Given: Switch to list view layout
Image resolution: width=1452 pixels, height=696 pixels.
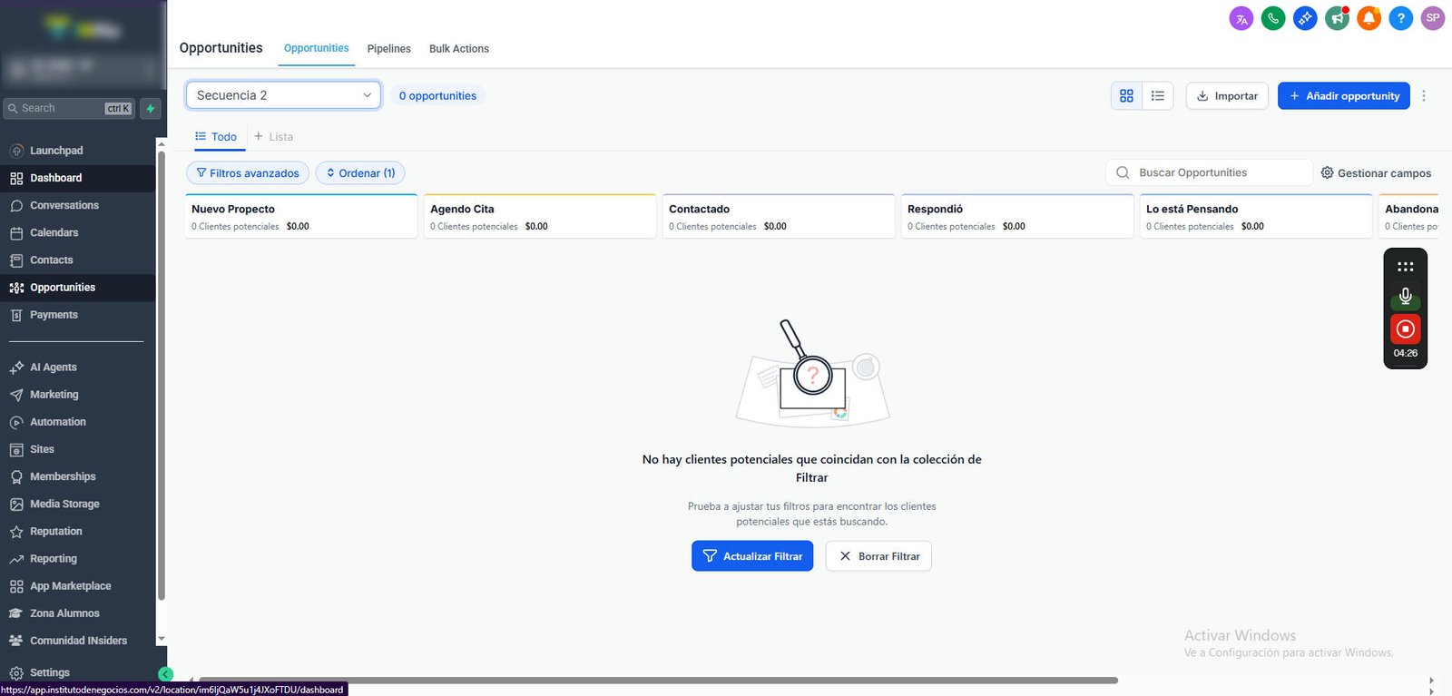Looking at the screenshot, I should click(x=1158, y=95).
